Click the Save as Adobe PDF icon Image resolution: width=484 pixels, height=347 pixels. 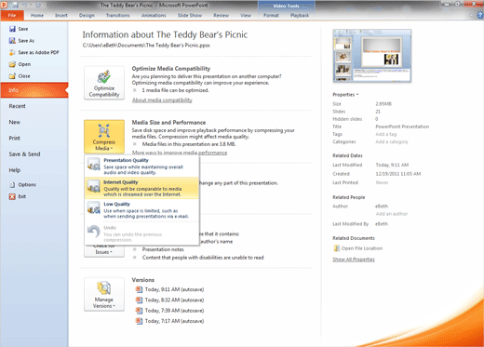[x=12, y=52]
